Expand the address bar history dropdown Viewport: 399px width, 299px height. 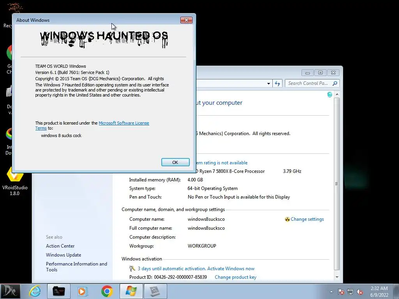268,83
